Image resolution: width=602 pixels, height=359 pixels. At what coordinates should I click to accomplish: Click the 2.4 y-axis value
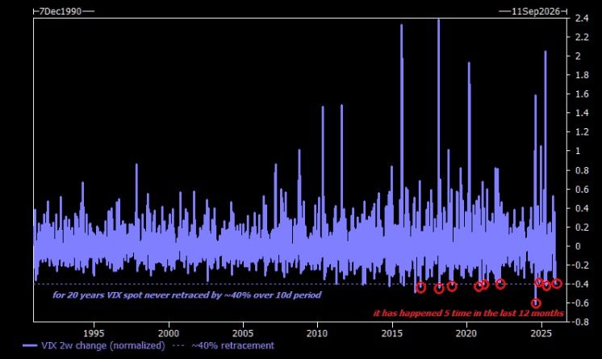point(582,18)
